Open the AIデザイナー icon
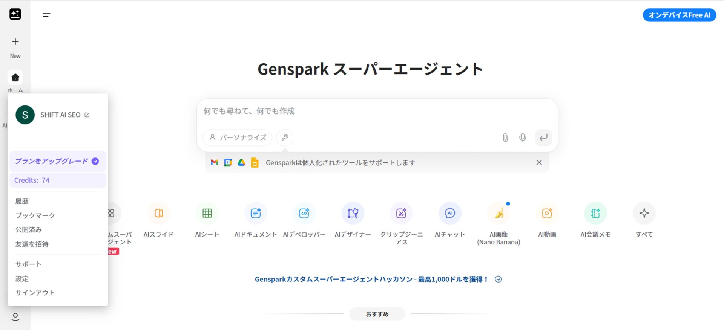The image size is (724, 330). click(x=353, y=213)
